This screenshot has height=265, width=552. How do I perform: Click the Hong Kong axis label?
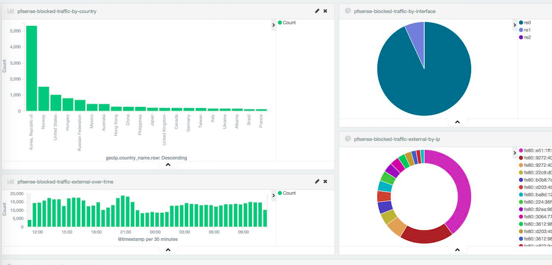(116, 124)
